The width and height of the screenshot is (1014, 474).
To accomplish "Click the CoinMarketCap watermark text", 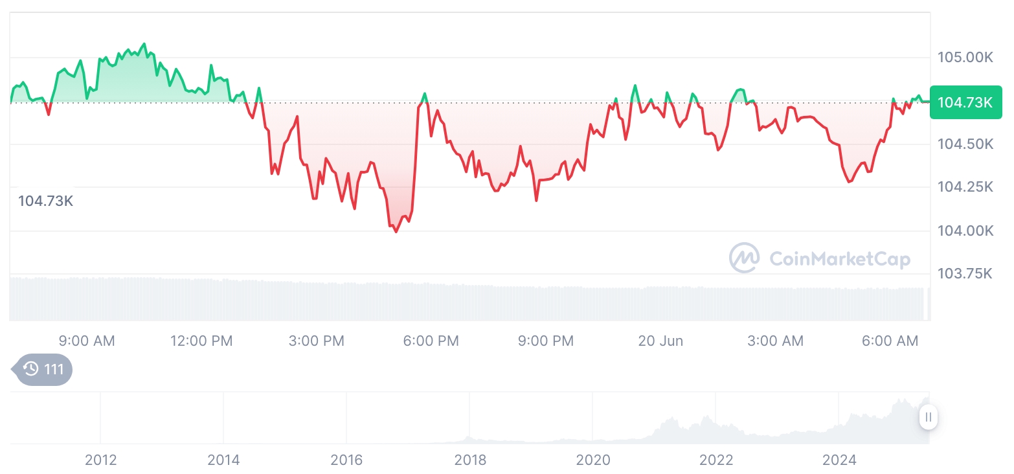I will (840, 259).
